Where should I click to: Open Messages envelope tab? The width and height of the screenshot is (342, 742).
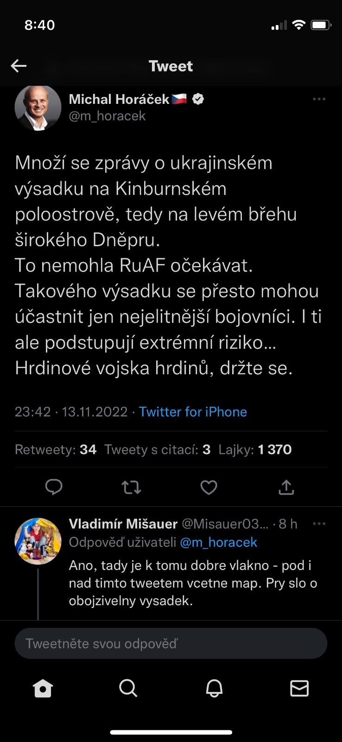click(x=299, y=689)
